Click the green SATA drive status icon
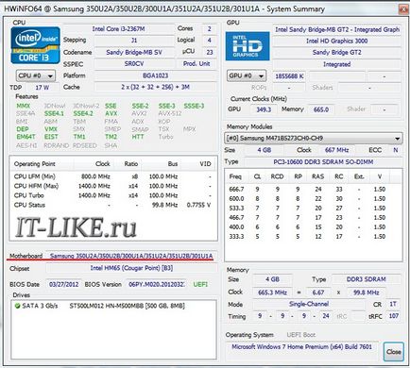Image resolution: width=410 pixels, height=368 pixels. [x=17, y=306]
